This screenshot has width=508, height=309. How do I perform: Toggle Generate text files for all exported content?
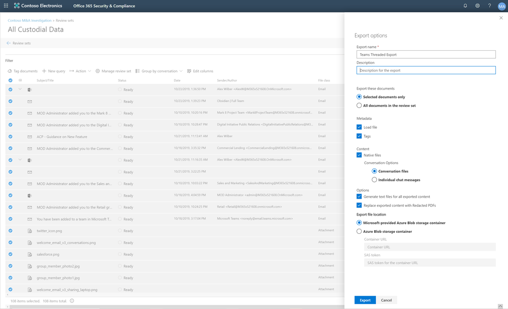(359, 196)
